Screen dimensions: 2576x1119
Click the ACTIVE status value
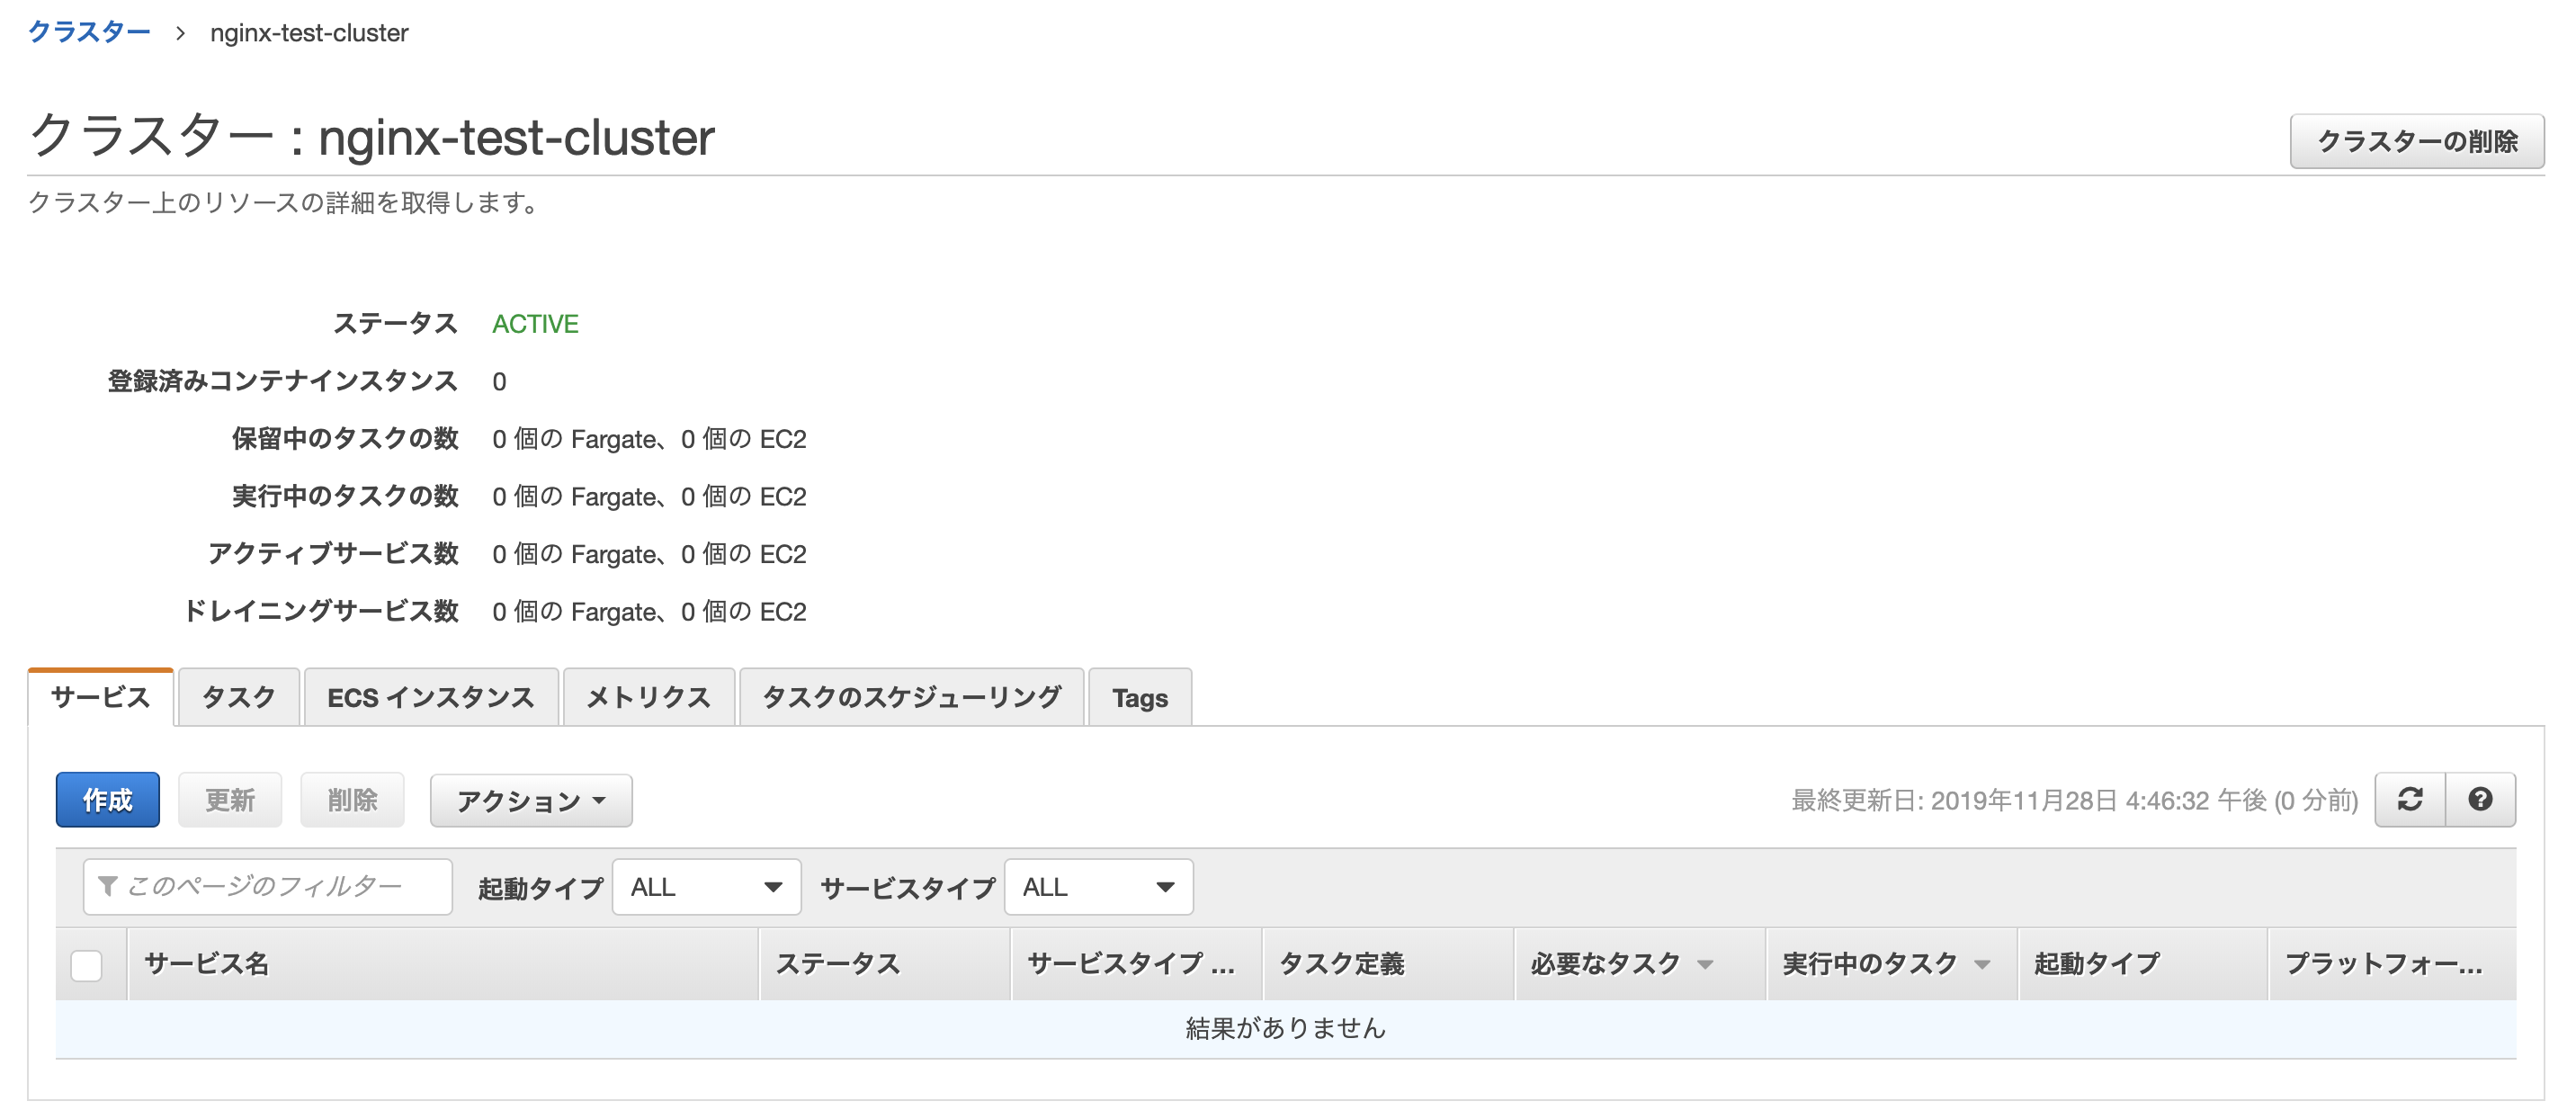click(535, 324)
